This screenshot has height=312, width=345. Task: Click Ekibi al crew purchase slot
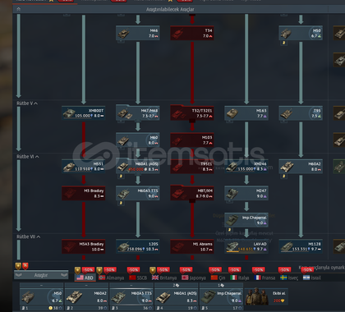(x=266, y=297)
